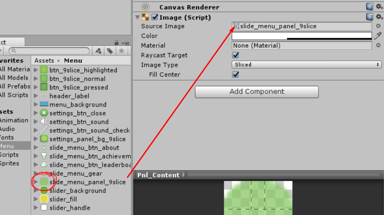Viewport: 384px width, 215px height.
Task: Open Material object picker circle
Action: (x=378, y=46)
